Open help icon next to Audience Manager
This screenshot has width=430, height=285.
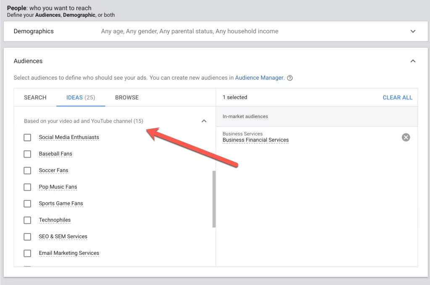[x=290, y=78]
